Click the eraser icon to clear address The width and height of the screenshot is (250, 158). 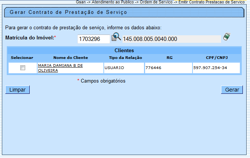coord(226,37)
